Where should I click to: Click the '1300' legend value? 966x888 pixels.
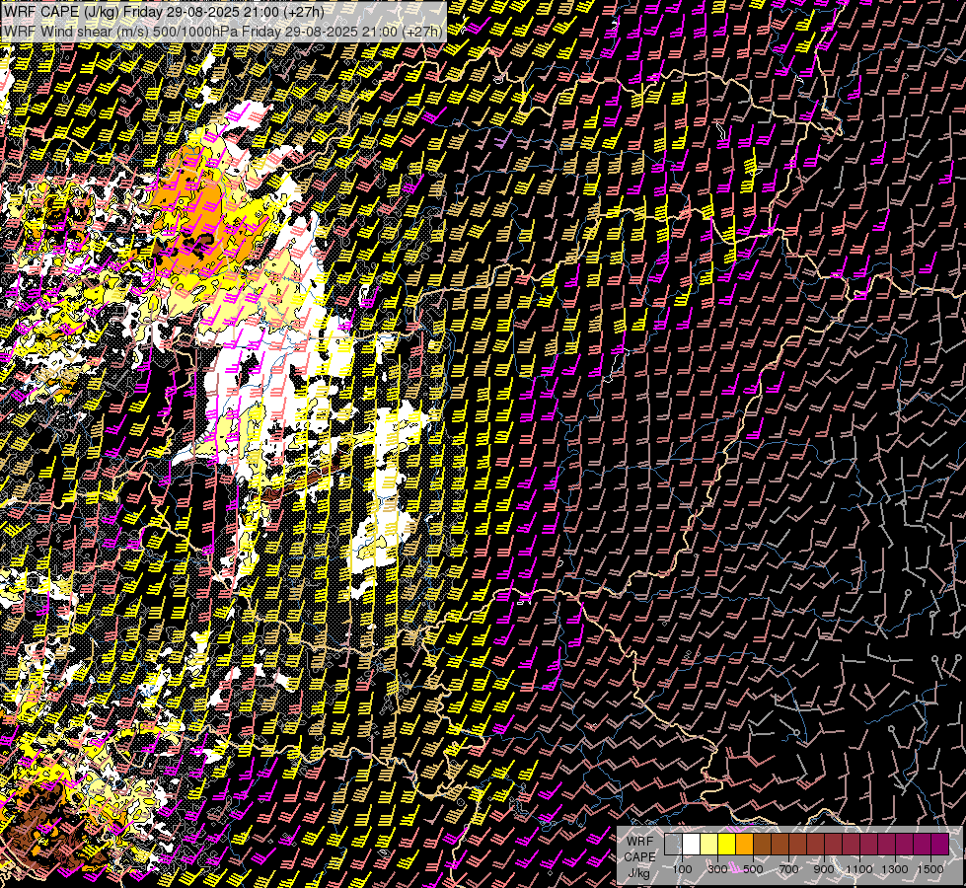[895, 869]
